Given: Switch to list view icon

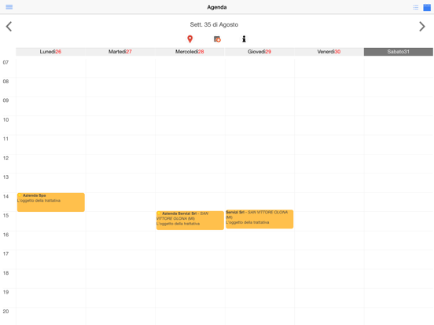Looking at the screenshot, I should (x=415, y=8).
